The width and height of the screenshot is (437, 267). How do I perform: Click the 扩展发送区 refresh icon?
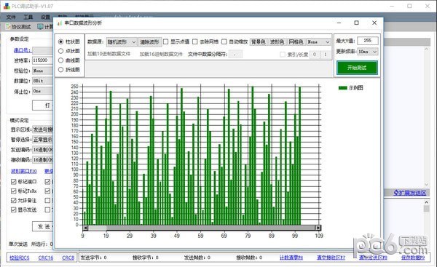pyautogui.click(x=396, y=192)
